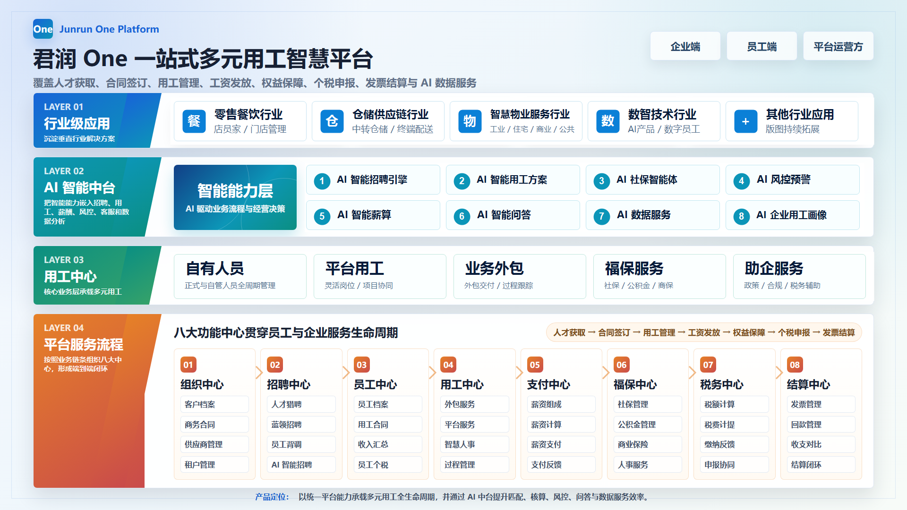Click 客户档案 under 组织中心
907x510 pixels.
[214, 404]
